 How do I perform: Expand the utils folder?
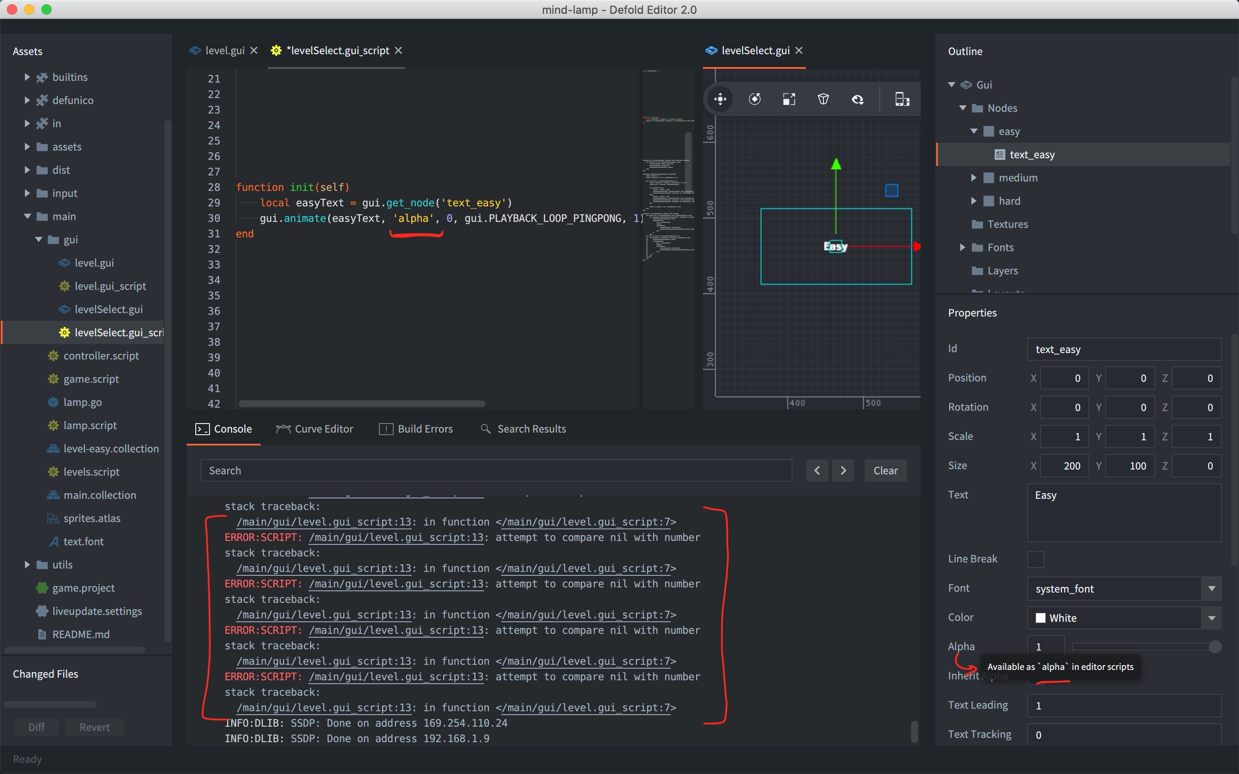point(27,565)
